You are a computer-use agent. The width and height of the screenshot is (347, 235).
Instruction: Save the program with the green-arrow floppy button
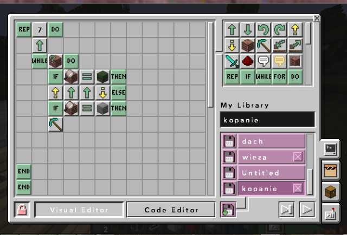[228, 210]
